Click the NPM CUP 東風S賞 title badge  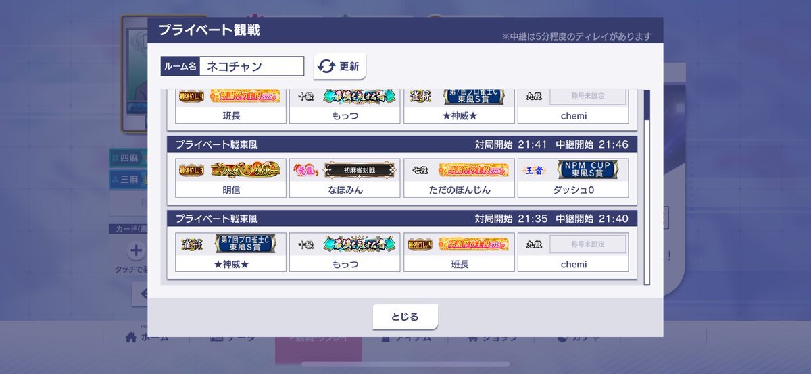click(587, 169)
